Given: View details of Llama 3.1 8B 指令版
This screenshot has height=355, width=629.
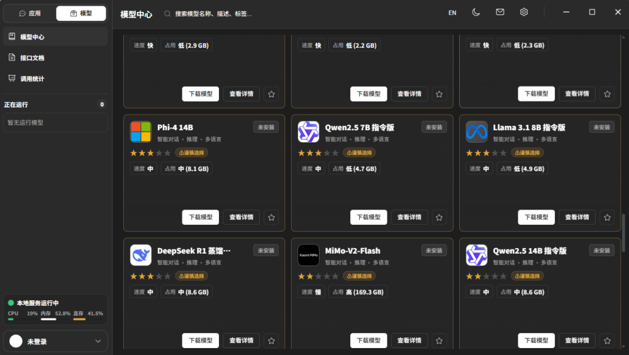Looking at the screenshot, I should click(x=577, y=217).
